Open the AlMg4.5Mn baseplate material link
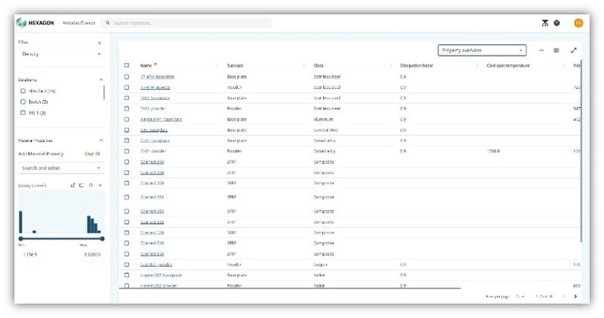 point(161,119)
